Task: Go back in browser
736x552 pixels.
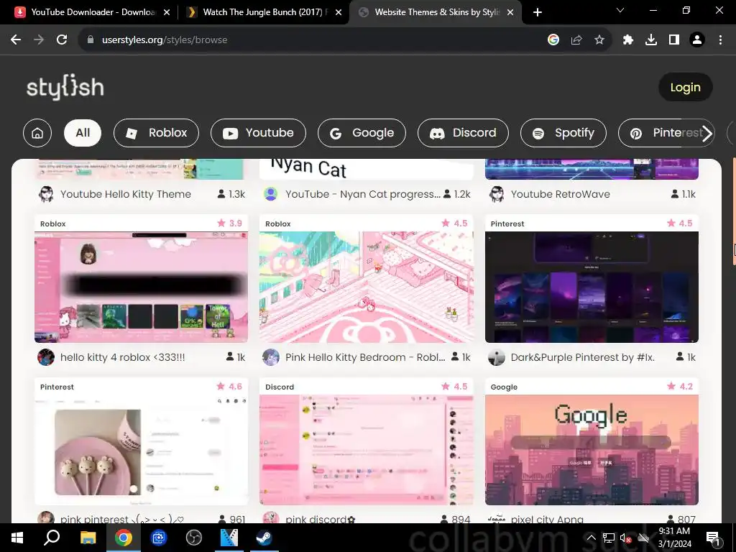Action: point(16,40)
